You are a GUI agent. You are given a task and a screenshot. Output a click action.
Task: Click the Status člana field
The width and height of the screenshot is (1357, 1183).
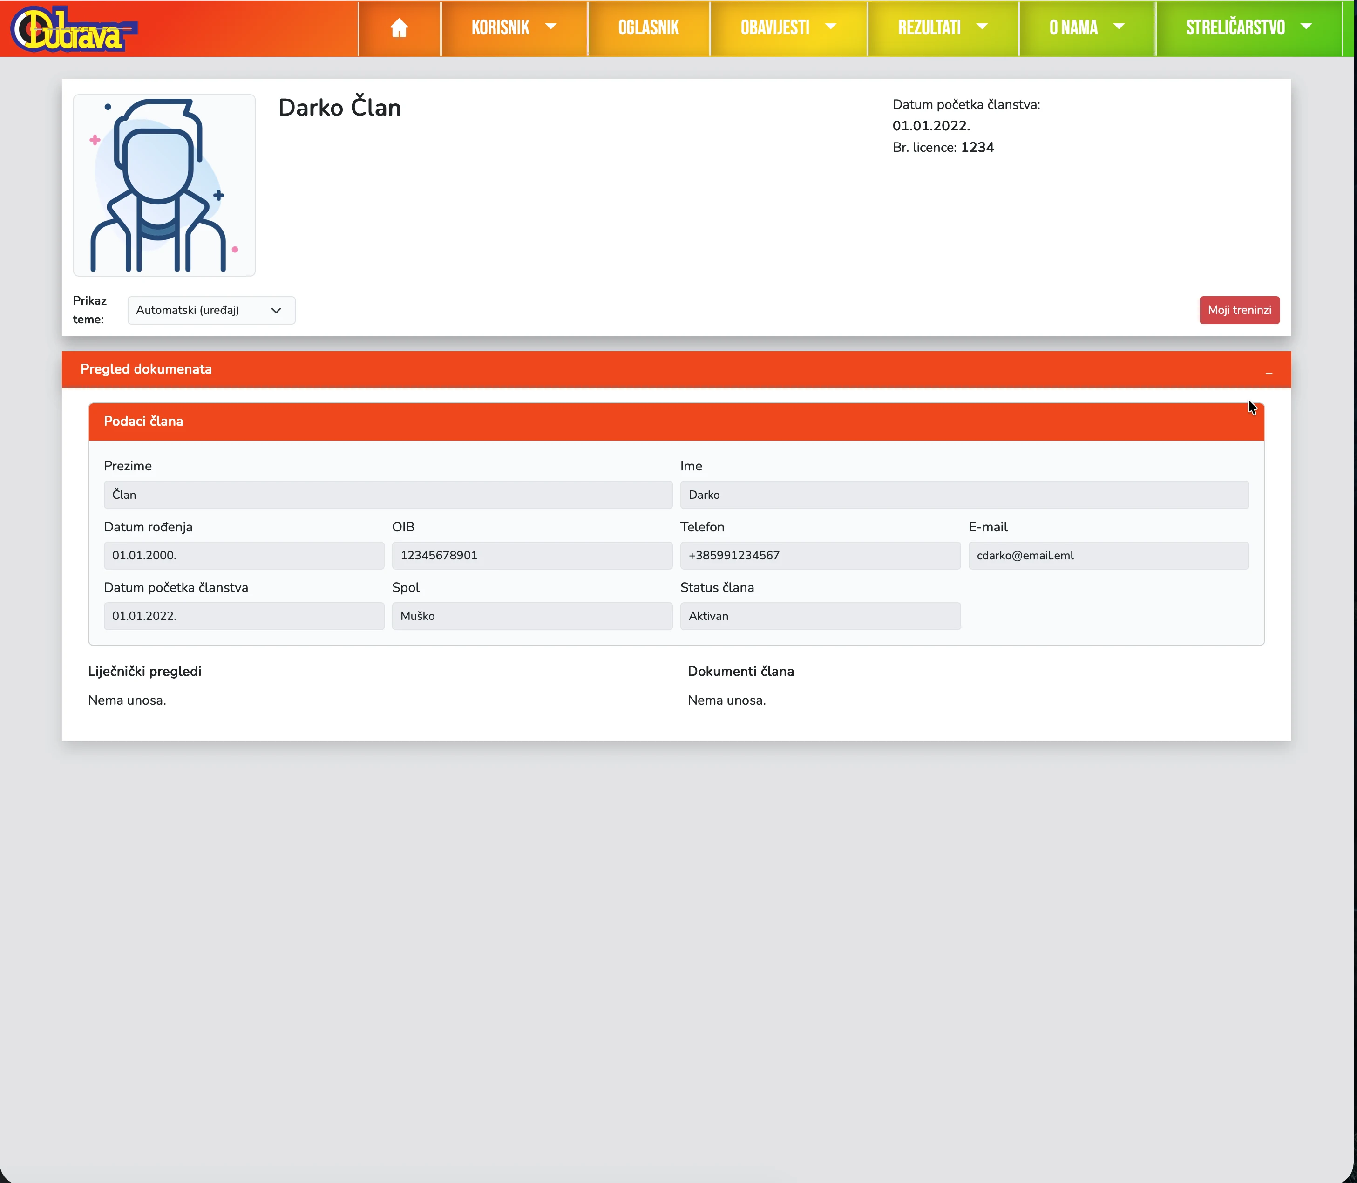coord(820,616)
